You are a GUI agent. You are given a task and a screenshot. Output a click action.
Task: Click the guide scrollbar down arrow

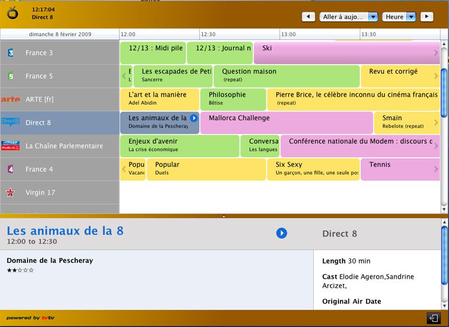point(444,210)
